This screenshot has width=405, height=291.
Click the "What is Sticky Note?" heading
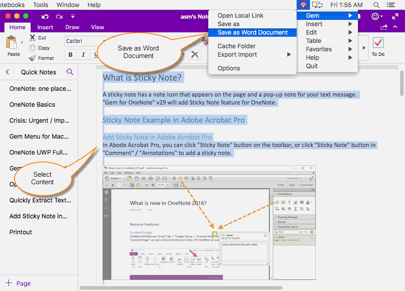pos(142,78)
